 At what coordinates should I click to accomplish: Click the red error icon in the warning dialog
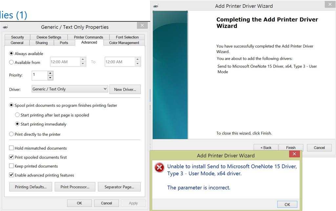[x=159, y=168]
